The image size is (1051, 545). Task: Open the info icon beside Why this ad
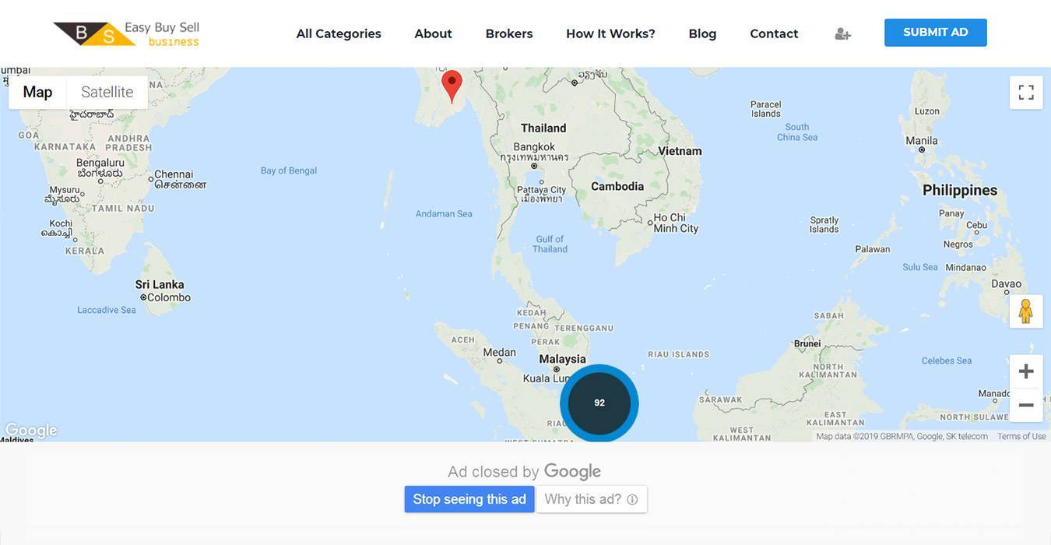point(632,500)
